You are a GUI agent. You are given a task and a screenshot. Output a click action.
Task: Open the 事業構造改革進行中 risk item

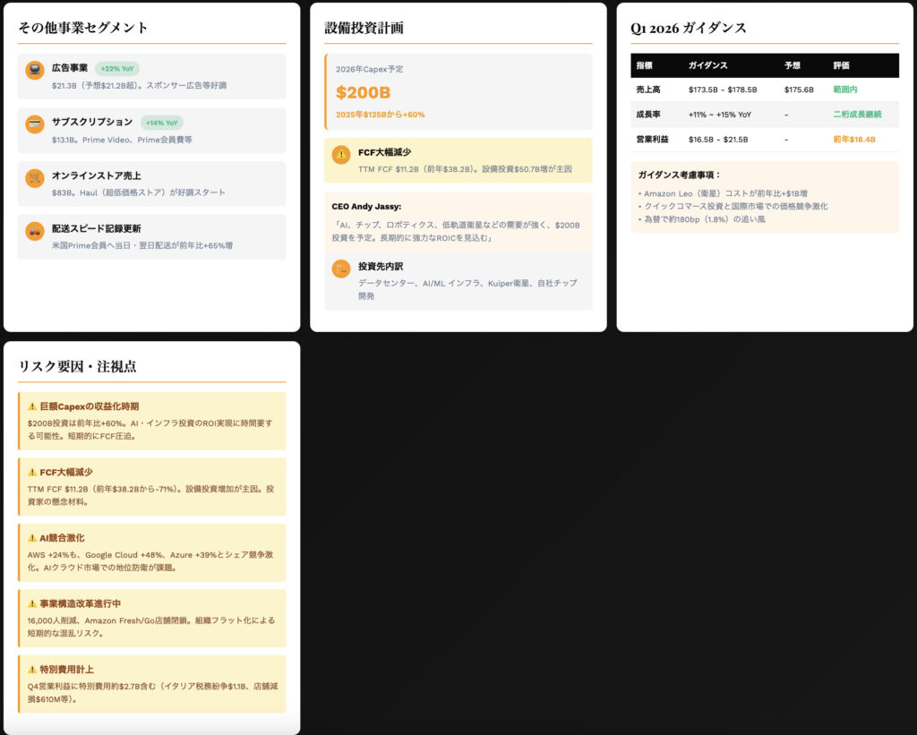tap(152, 618)
